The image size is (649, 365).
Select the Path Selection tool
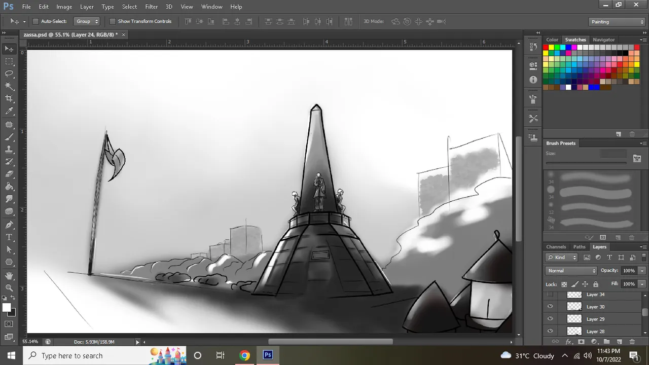(9, 249)
